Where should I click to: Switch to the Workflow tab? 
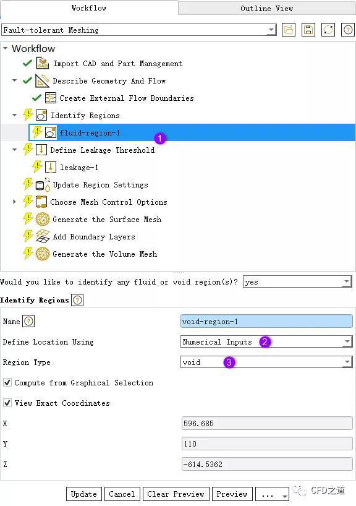coord(89,8)
